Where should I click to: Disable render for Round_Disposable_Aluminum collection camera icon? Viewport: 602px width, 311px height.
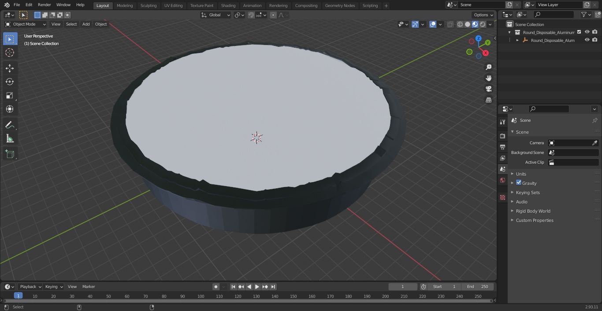coord(595,32)
